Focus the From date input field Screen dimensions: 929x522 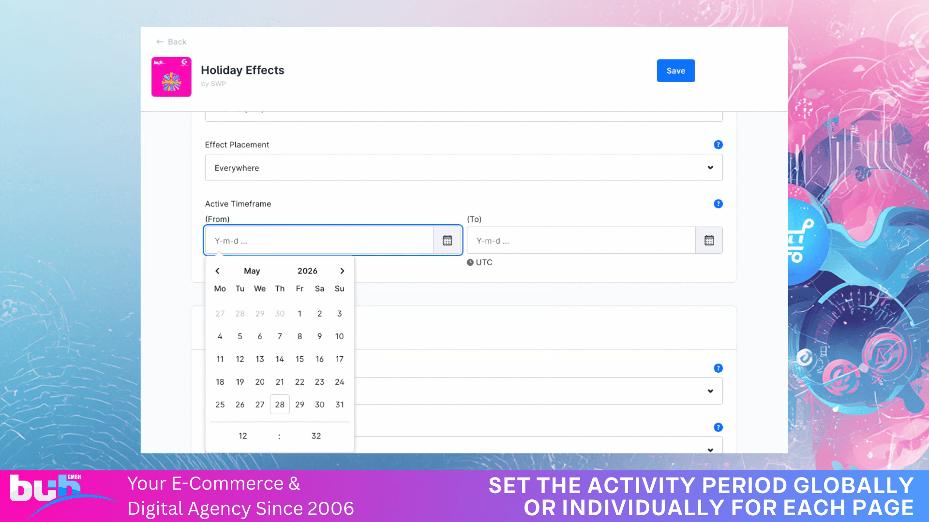pos(319,240)
